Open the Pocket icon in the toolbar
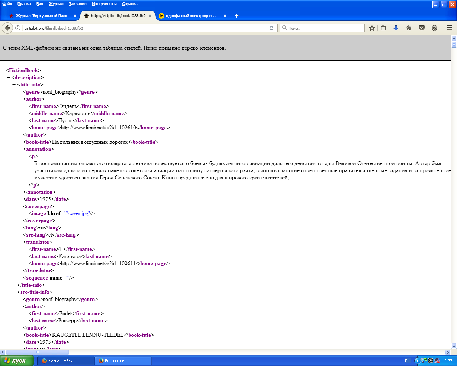Viewport: 457px width, 366px height. (x=422, y=28)
